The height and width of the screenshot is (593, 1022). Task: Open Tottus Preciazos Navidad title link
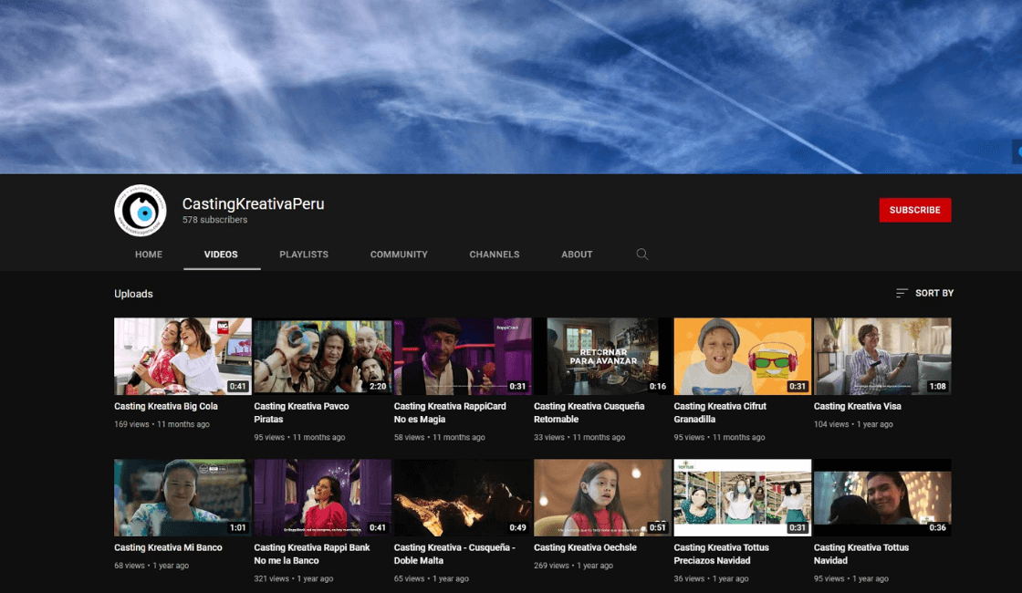coord(721,554)
